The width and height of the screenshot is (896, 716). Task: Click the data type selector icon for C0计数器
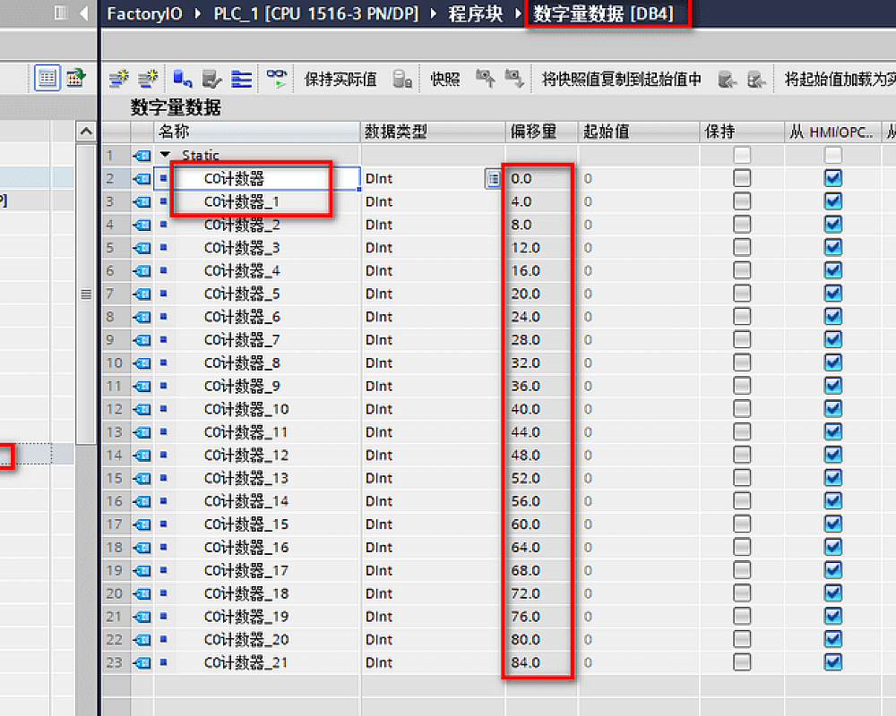[x=493, y=179]
